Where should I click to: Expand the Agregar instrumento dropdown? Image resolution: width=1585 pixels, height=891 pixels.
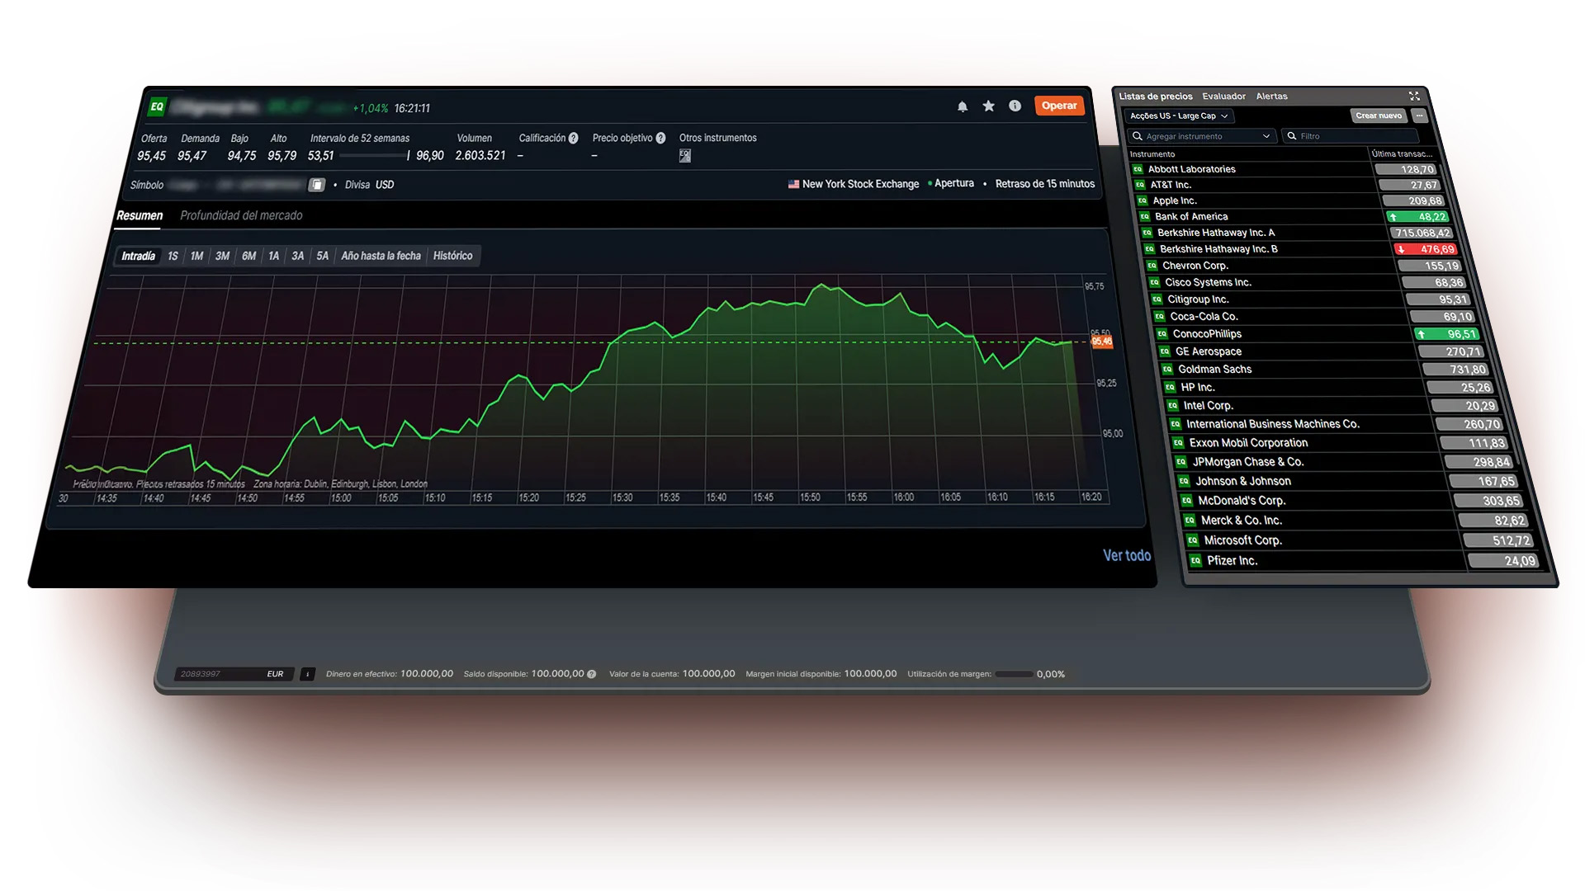pyautogui.click(x=1266, y=136)
